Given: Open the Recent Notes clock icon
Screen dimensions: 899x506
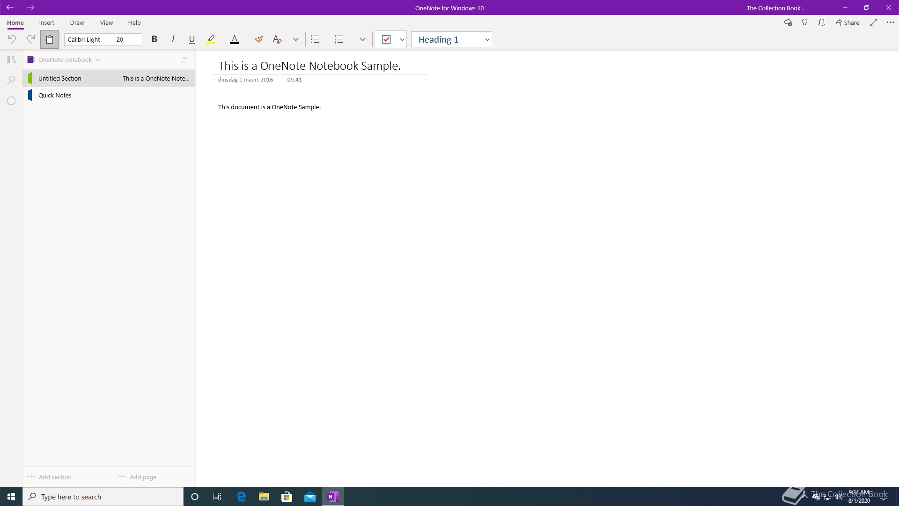Looking at the screenshot, I should point(11,101).
